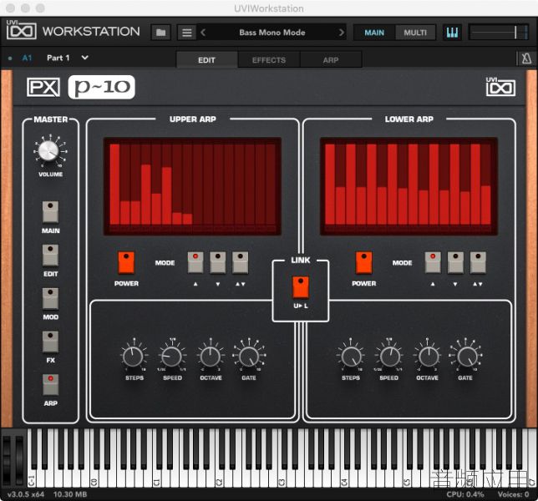Click the P-10 instrument badge
This screenshot has height=501, width=538.
tap(102, 87)
